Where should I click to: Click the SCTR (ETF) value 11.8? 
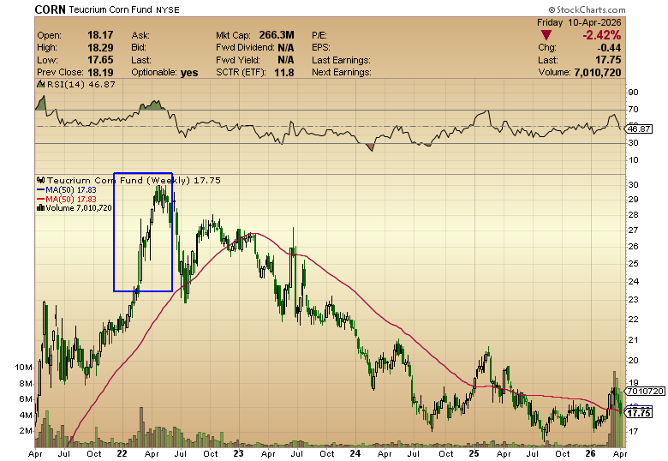(284, 73)
